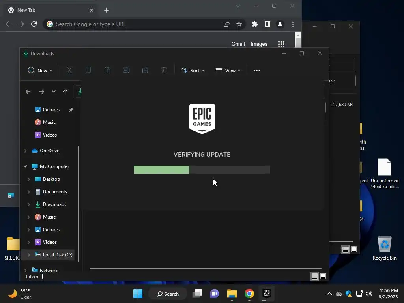Viewport: 404px width, 303px height.
Task: Open the weather widget showing 39°F
Action: pos(20,294)
